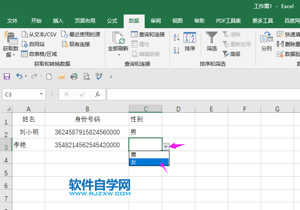Switch to 视图 (View) tab
This screenshot has height=210, width=300.
[x=177, y=21]
